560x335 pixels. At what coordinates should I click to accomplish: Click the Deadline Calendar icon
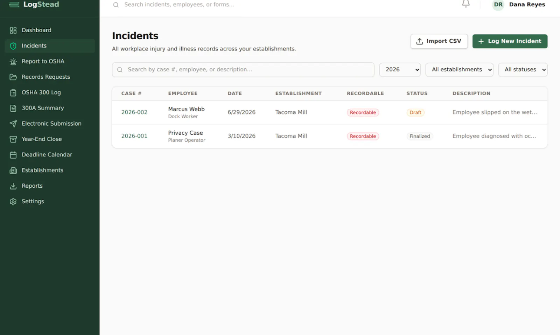click(x=13, y=155)
